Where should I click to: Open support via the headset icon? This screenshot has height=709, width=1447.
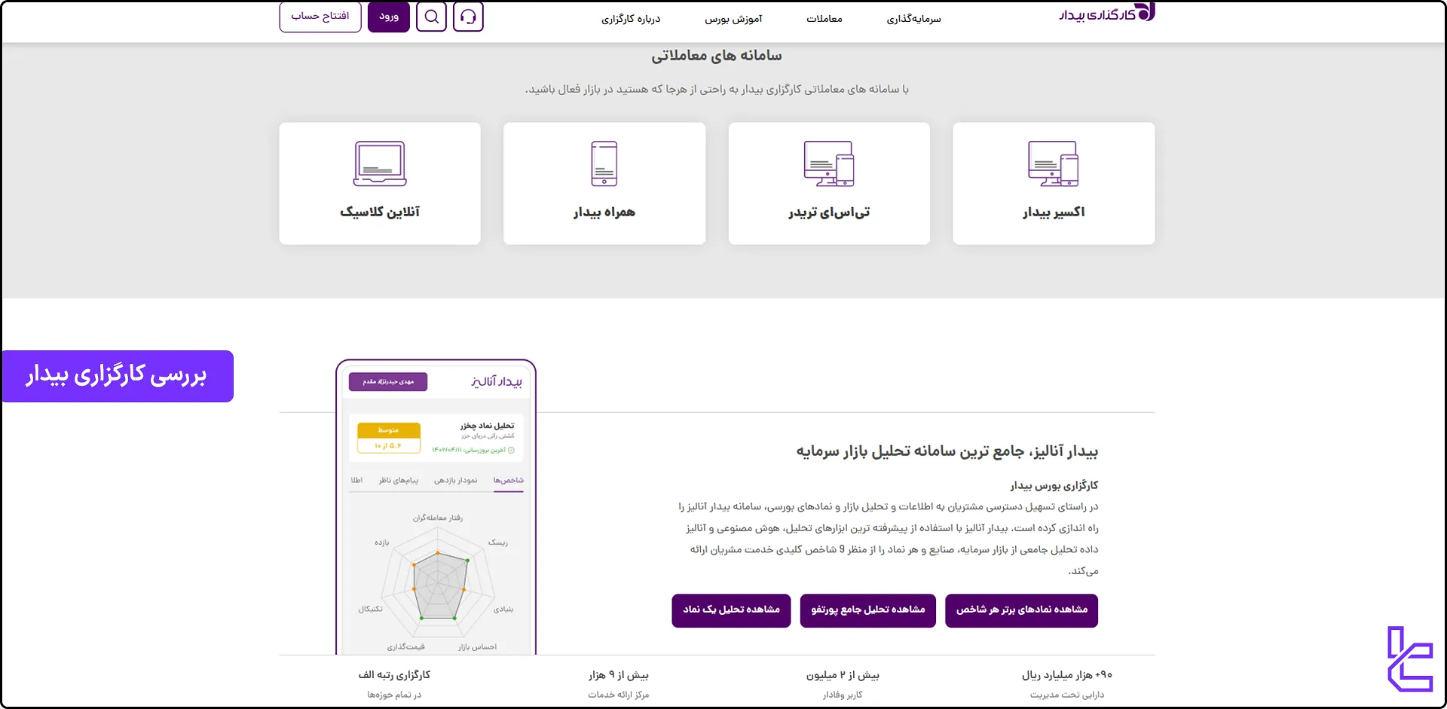(468, 16)
